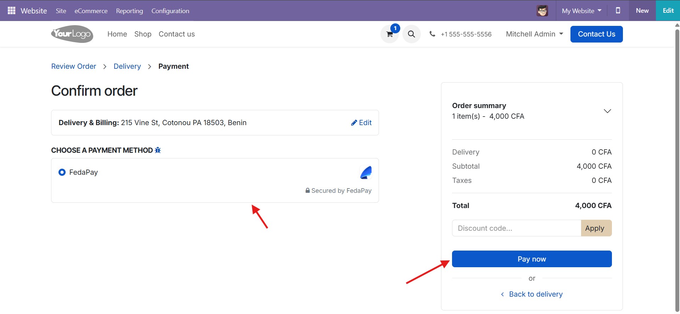Open the shopping cart icon
680x314 pixels.
(389, 34)
